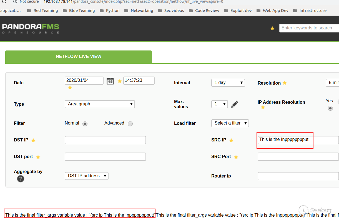Screen dimensions: 339x218
Task: Click the star icon next to DST port
Action: [38, 157]
